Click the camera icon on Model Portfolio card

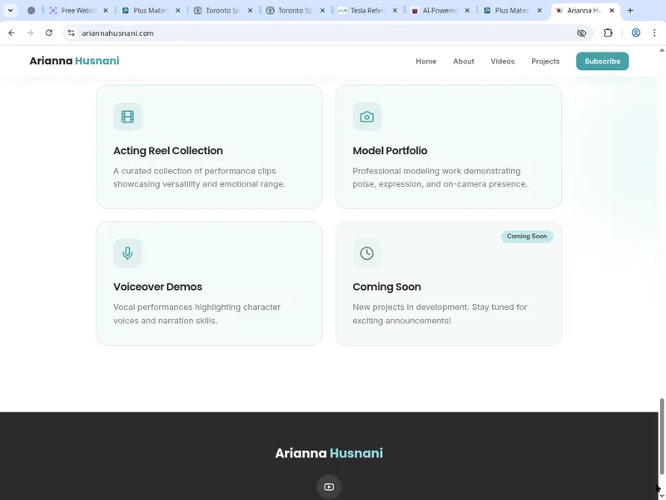[367, 117]
